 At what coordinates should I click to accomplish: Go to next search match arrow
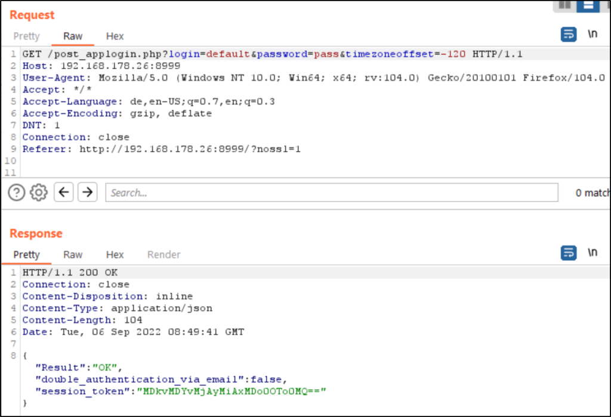coord(87,193)
